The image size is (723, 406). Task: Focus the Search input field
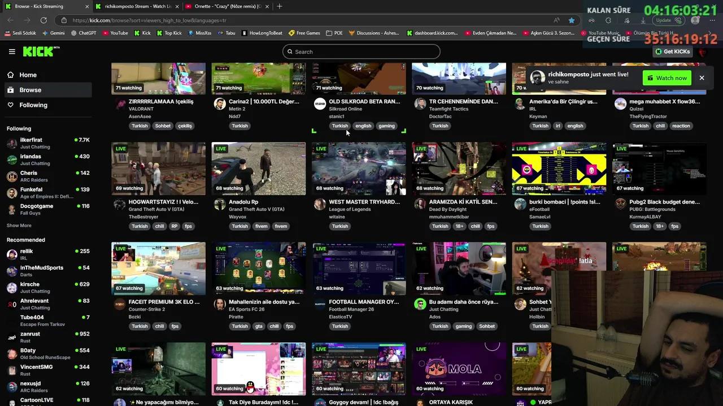click(361, 52)
